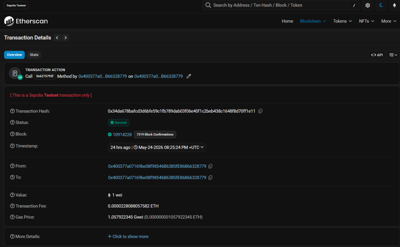400x247 pixels.
Task: Click help icon beside Transaction Hash
Action: coord(12,111)
